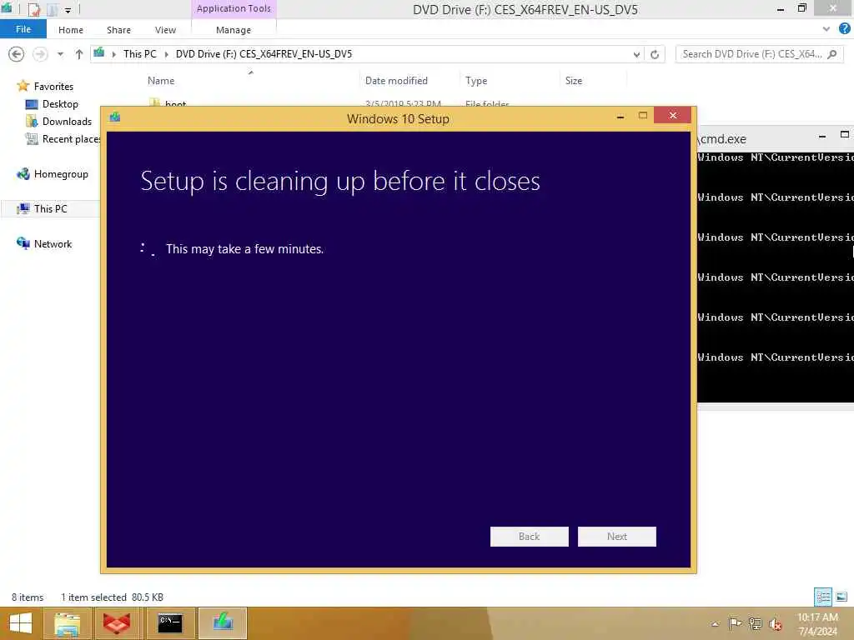Open the volume tray icon

coord(776,624)
